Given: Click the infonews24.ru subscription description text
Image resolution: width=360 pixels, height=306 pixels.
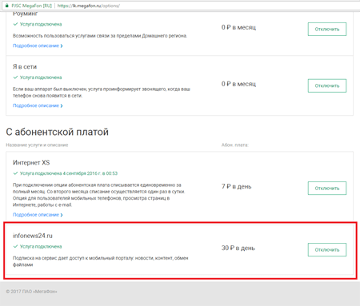Looking at the screenshot, I should tap(101, 261).
